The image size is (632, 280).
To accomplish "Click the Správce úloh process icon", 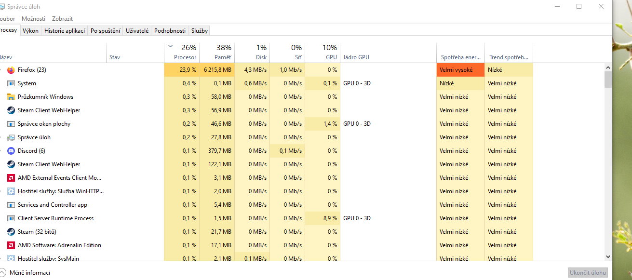I will coord(11,137).
